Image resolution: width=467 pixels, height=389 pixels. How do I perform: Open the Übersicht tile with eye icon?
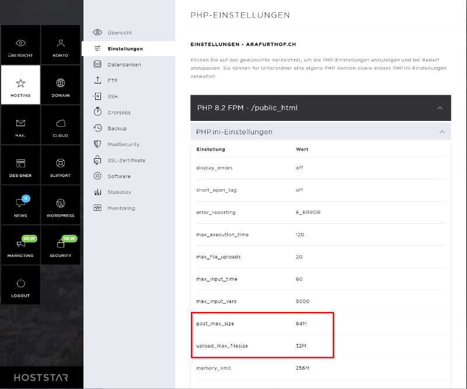tap(20, 45)
